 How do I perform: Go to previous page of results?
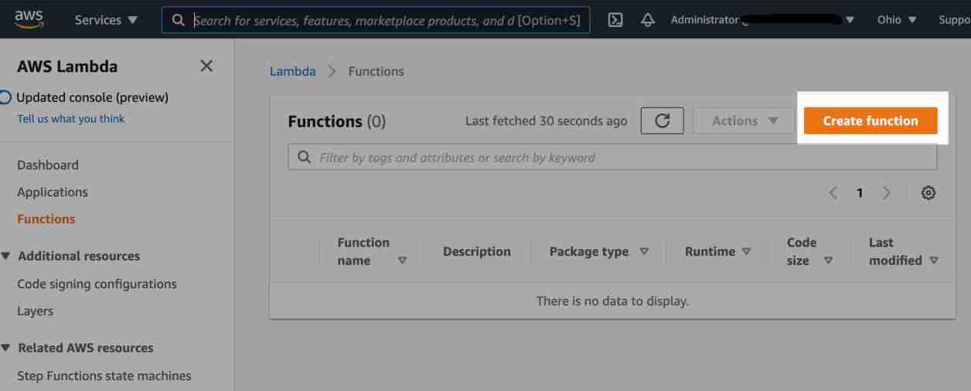point(833,193)
